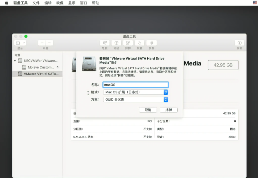Click the 设备 disk0 value
Image resolution: width=258 pixels, height=178 pixels.
point(232,137)
